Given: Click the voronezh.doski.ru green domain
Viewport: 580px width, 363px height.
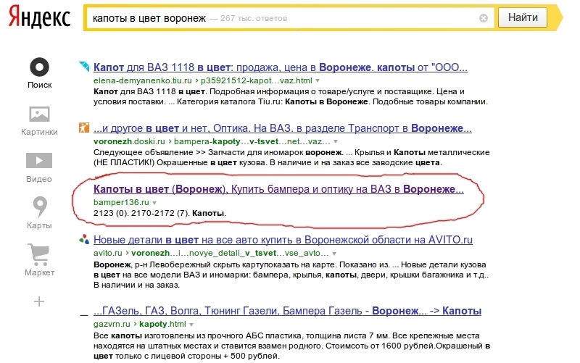Looking at the screenshot, I should [x=129, y=141].
